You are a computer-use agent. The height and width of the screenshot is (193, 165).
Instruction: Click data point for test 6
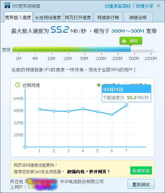(x=112, y=115)
